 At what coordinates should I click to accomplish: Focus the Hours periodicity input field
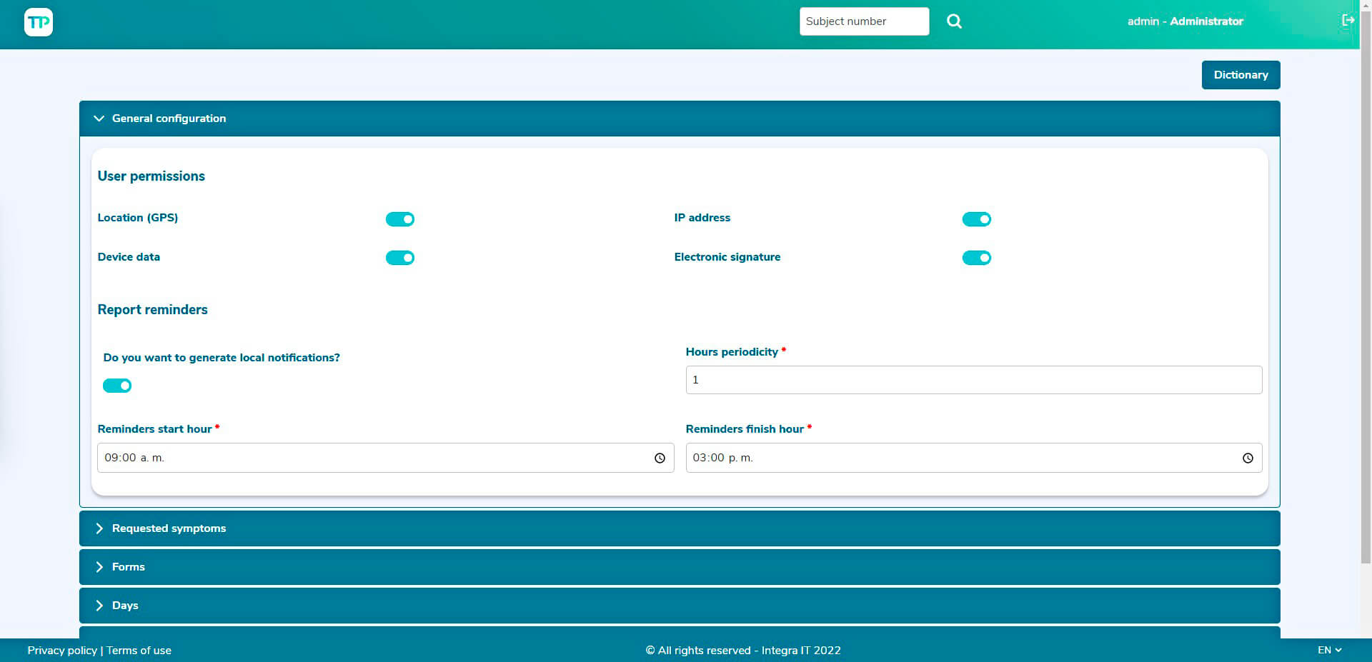973,380
